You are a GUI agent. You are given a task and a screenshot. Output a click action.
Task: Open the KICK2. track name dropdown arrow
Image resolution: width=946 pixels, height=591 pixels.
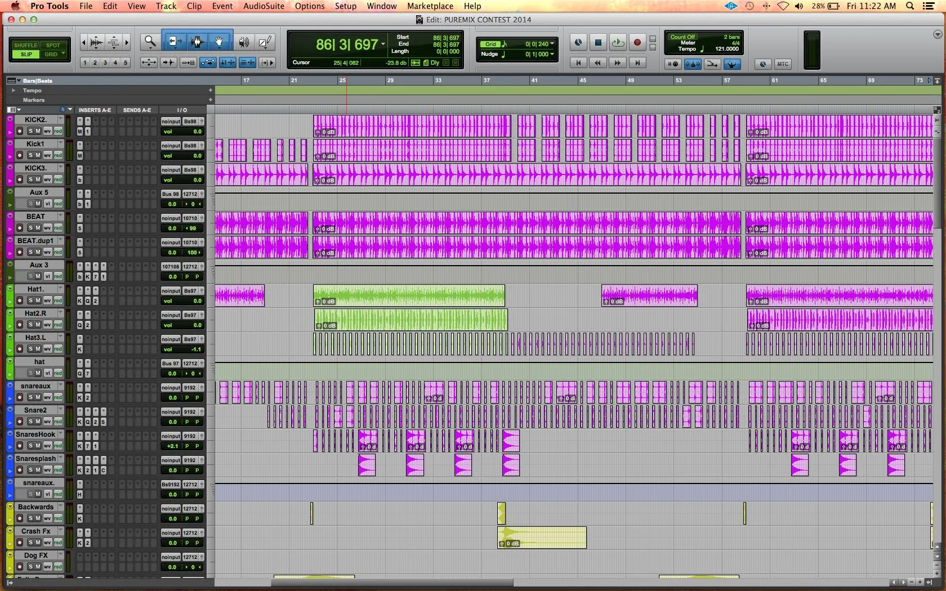pyautogui.click(x=60, y=119)
